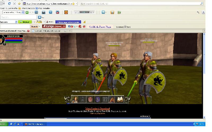Click the orange star toolbar icon
The width and height of the screenshot is (212, 132).
point(66,12)
